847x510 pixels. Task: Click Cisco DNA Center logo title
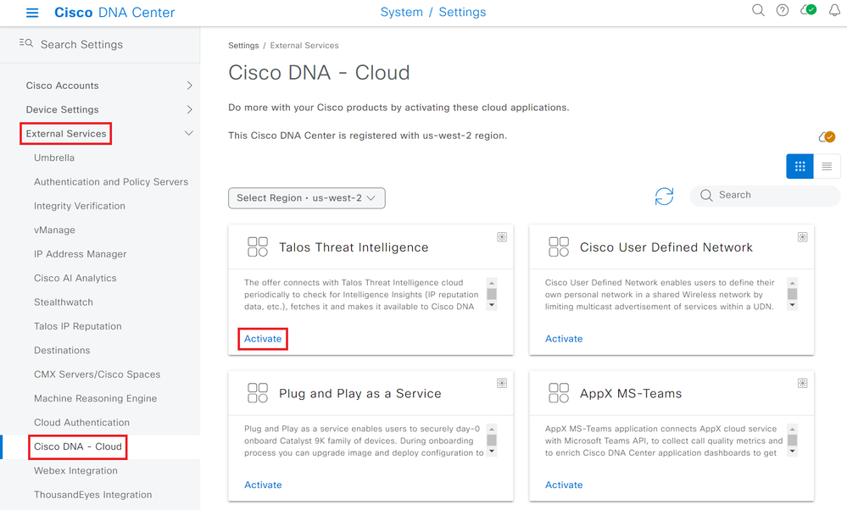114,13
